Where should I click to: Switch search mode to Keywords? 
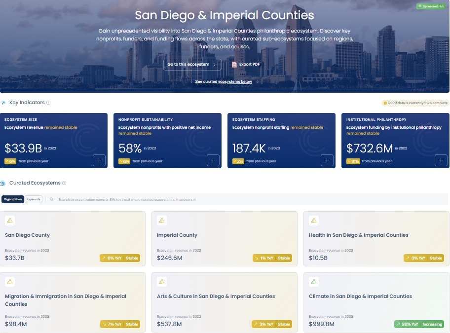tap(34, 199)
